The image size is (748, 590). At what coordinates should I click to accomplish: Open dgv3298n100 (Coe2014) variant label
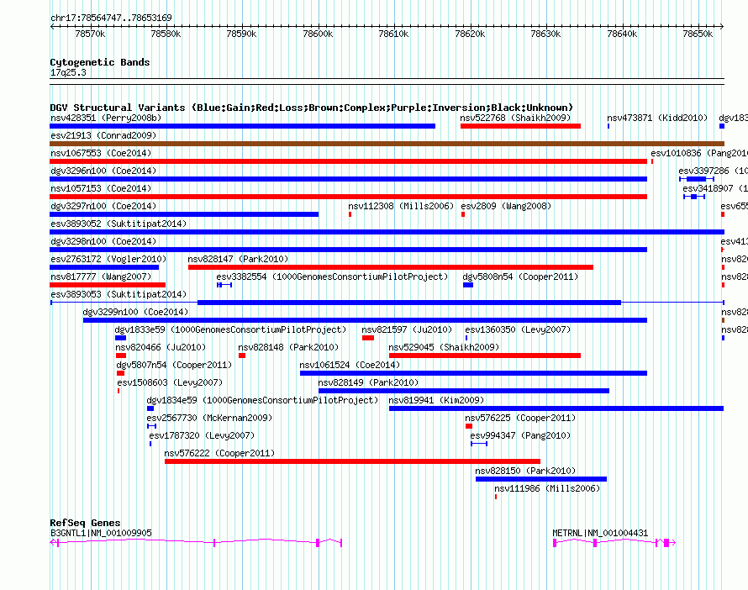(103, 241)
